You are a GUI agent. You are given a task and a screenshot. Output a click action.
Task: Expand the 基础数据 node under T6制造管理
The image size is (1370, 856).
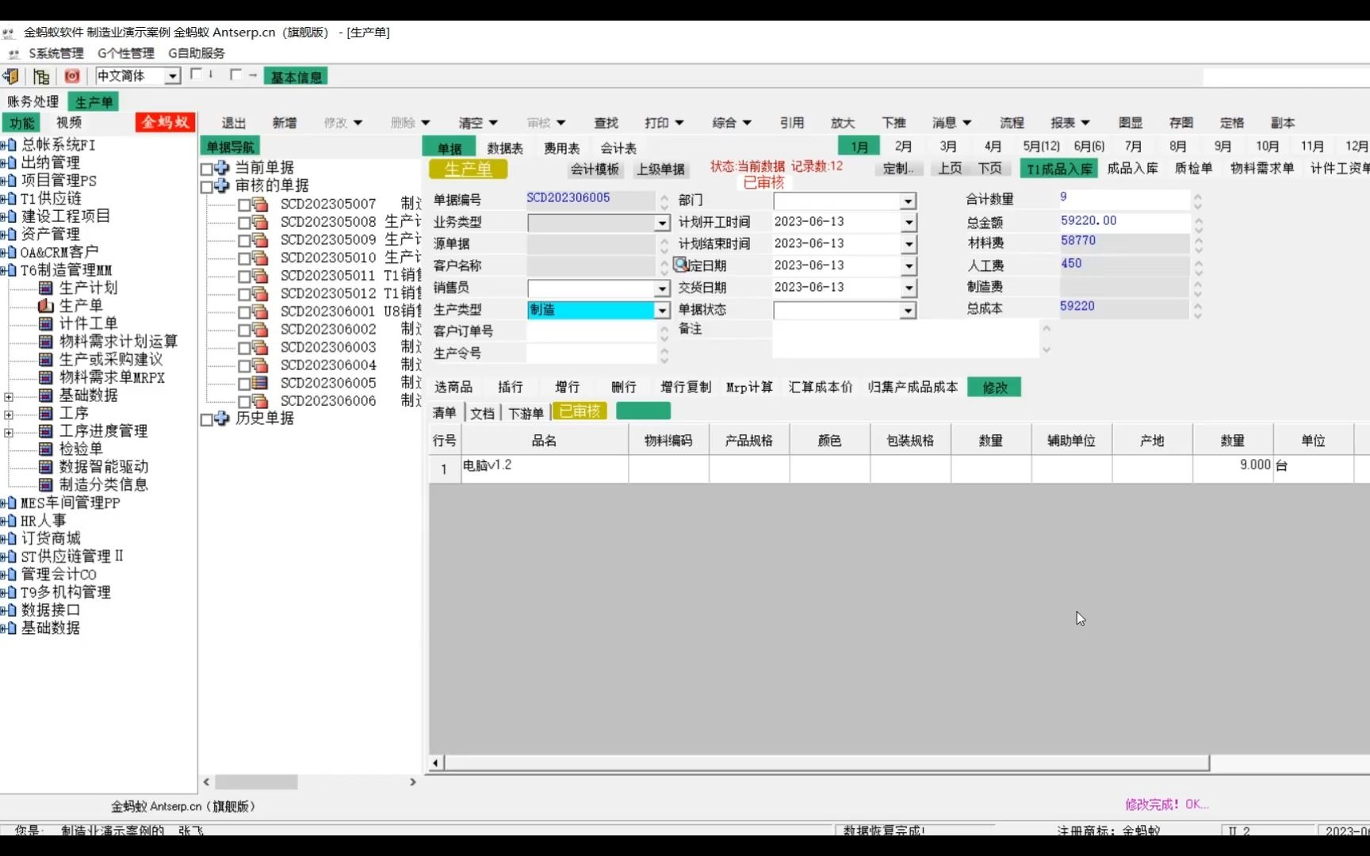click(x=9, y=396)
